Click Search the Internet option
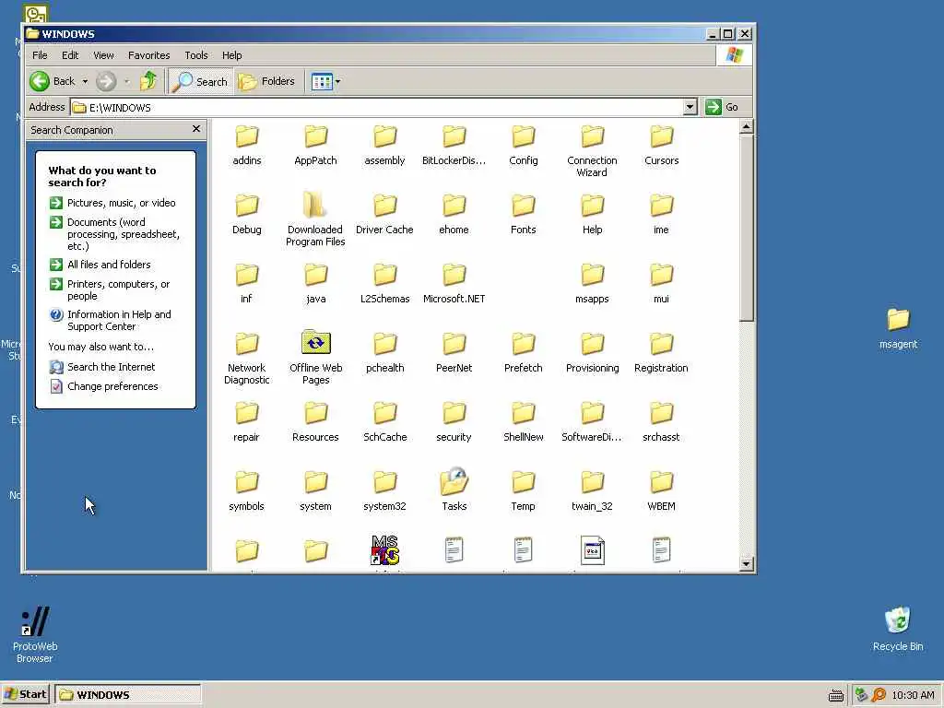The image size is (944, 708). 102,367
